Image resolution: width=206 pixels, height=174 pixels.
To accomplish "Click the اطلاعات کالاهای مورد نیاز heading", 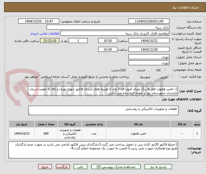I will tap(181, 99).
